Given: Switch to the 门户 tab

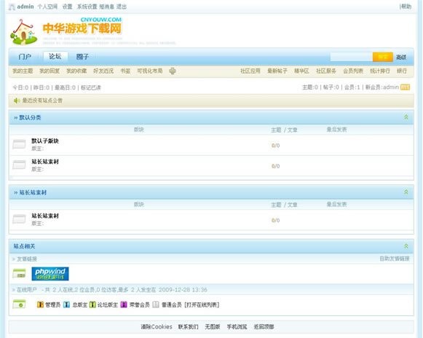Looking at the screenshot, I should [25, 57].
